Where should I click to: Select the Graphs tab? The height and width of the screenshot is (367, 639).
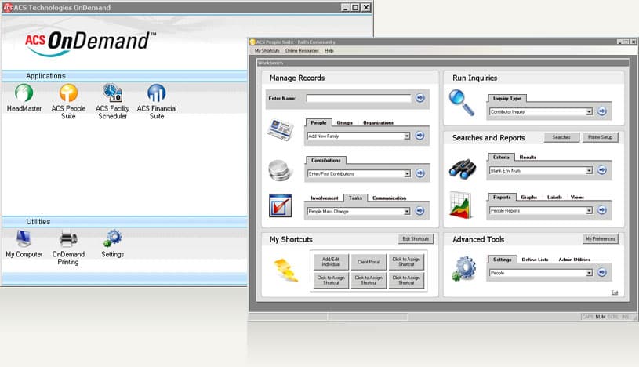point(528,198)
